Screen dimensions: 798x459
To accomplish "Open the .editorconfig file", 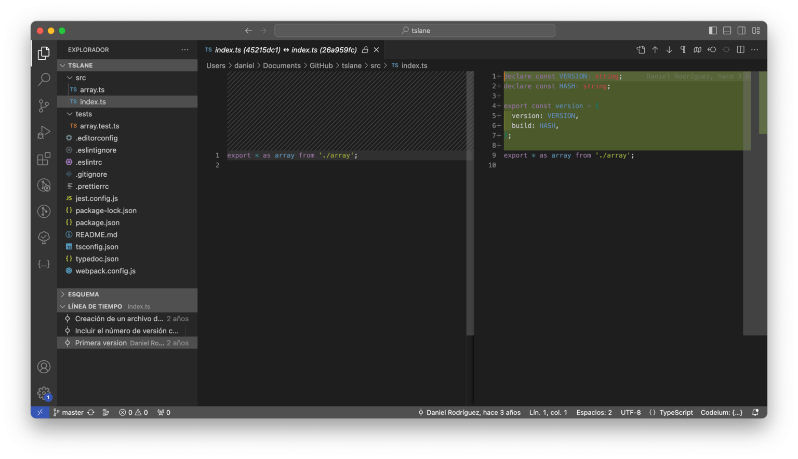I will coord(127,138).
